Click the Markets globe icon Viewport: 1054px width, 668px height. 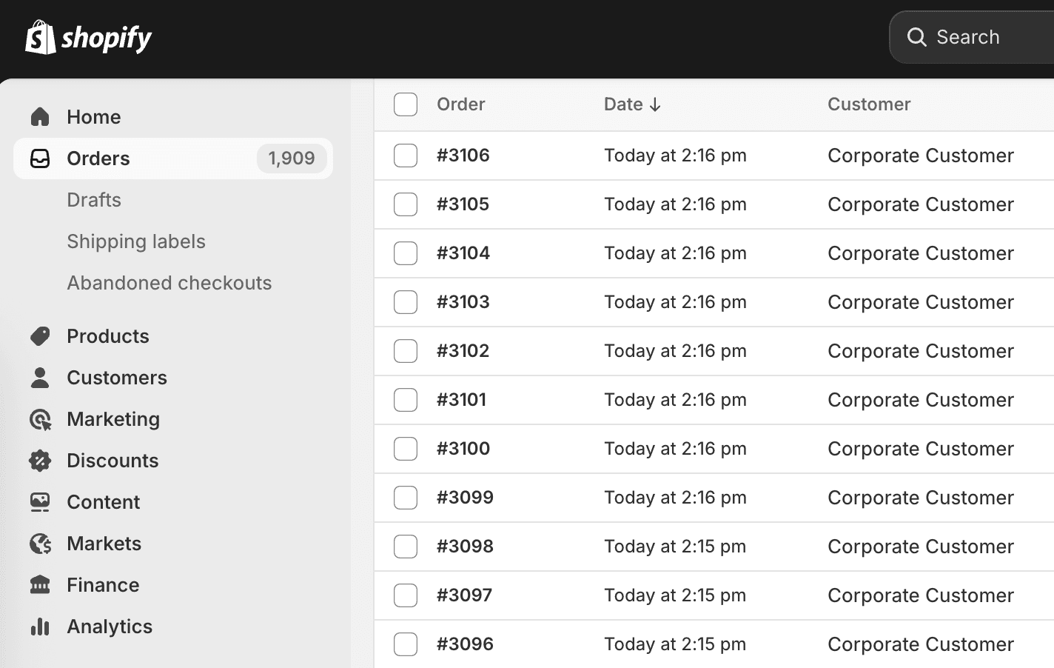[40, 544]
